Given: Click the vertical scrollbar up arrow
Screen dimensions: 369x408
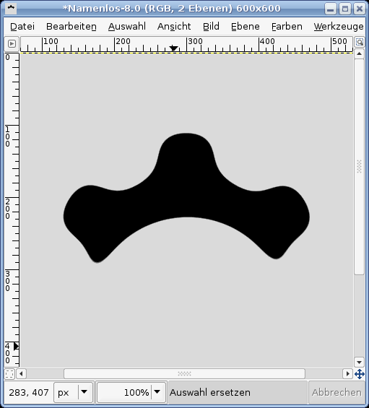Looking at the screenshot, I should coord(359,54).
